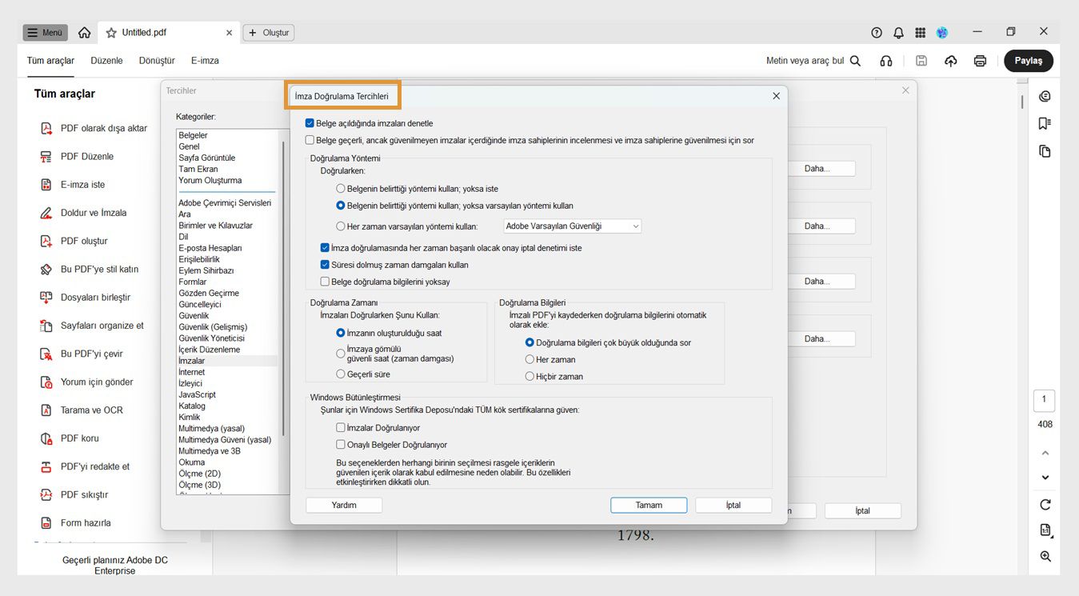Open the PDF oluştur tool
Screen dimensions: 1079x596
tap(74, 241)
